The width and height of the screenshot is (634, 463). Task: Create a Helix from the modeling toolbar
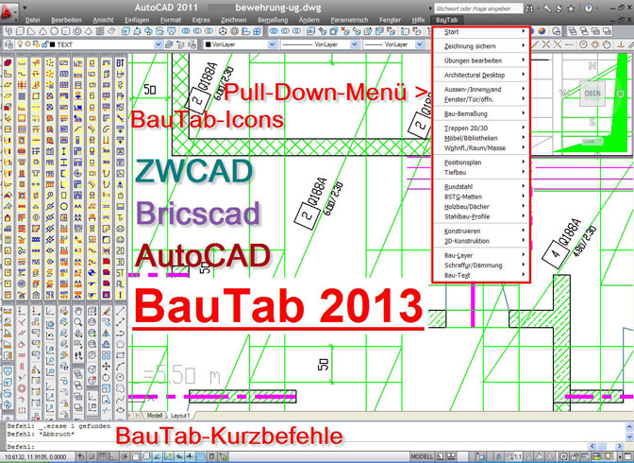[x=99, y=31]
